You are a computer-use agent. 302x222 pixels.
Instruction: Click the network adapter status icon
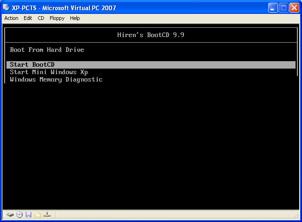pyautogui.click(x=47, y=215)
